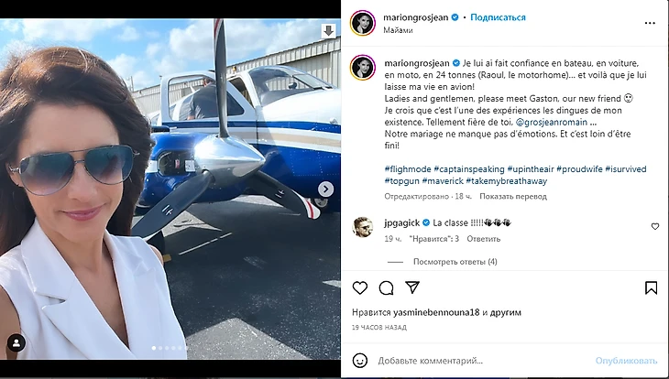
Task: Reply to jpgagick with Ответить
Action: click(483, 239)
